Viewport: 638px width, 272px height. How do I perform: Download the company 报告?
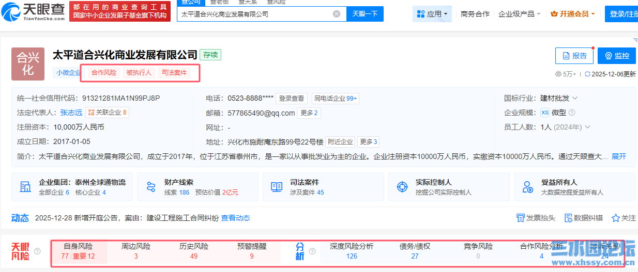[x=574, y=56]
